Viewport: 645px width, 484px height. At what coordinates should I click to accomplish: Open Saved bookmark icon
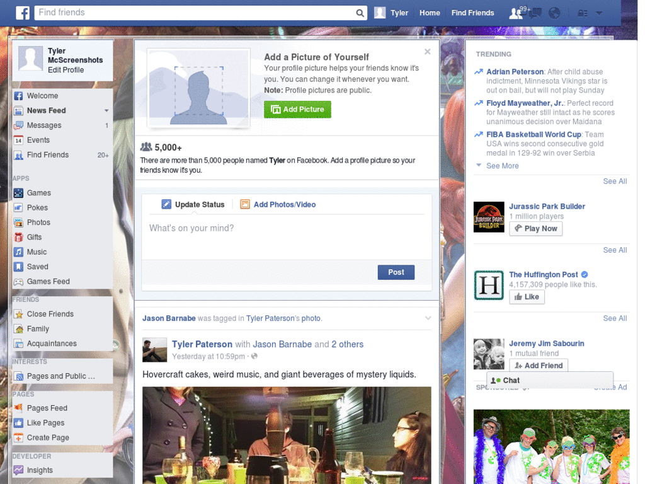tap(18, 267)
